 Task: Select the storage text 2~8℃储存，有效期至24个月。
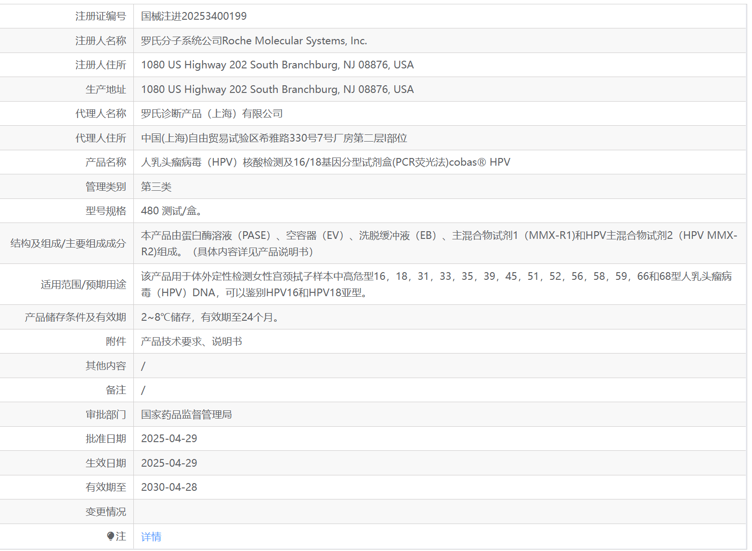[x=210, y=317]
